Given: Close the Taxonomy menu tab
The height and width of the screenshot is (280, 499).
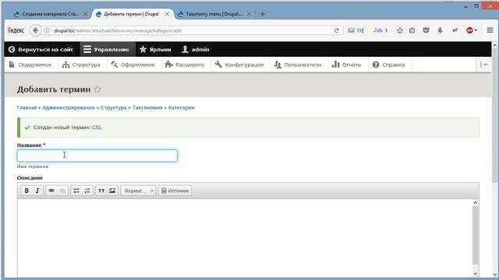Looking at the screenshot, I should click(x=249, y=14).
